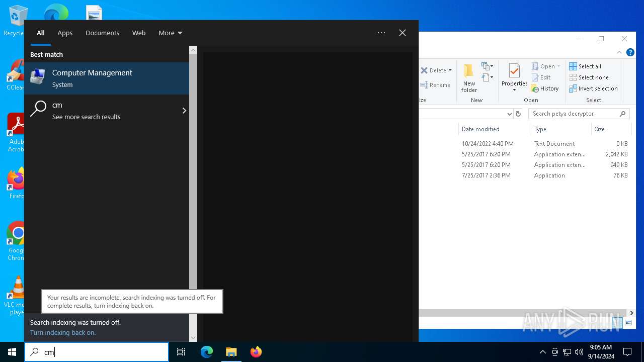Close the search panel with X
Image resolution: width=644 pixels, height=362 pixels.
coord(403,33)
